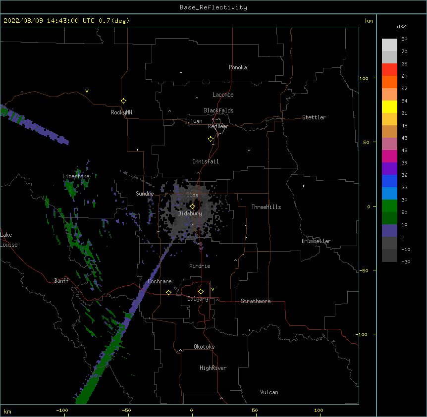Click the Blackfalds city label
This screenshot has height=417, width=427.
tap(218, 110)
